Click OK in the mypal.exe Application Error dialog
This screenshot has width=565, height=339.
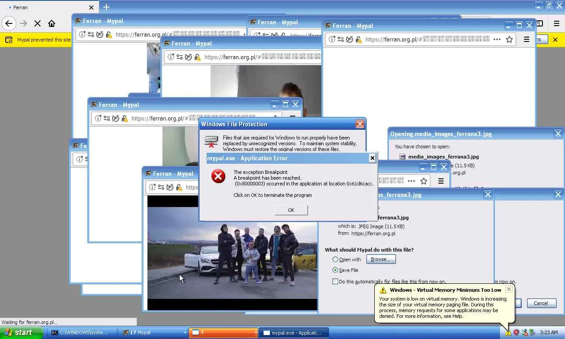(x=291, y=210)
